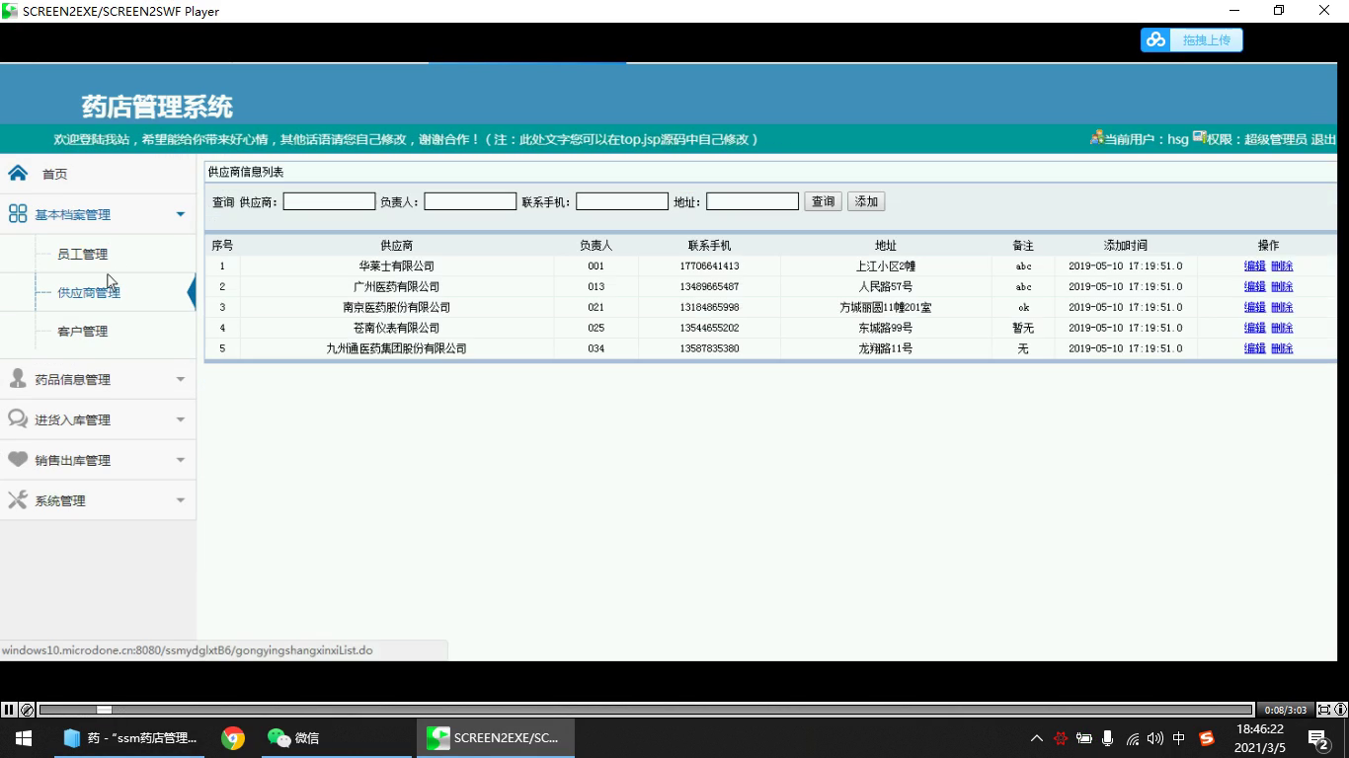Toggle fullscreen icon in player bar
This screenshot has width=1349, height=758.
[x=1324, y=710]
